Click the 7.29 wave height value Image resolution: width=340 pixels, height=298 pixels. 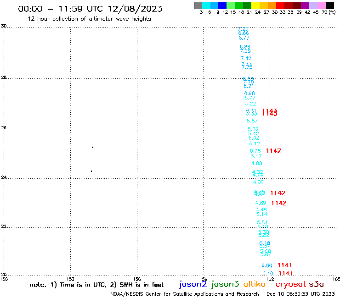243,29
